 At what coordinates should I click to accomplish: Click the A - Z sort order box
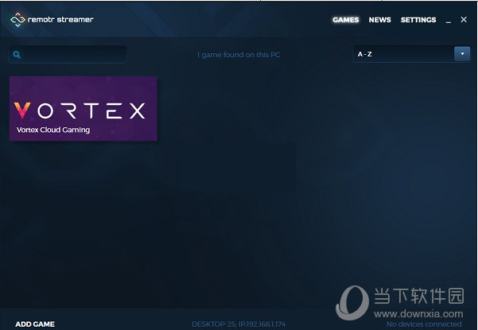(411, 54)
